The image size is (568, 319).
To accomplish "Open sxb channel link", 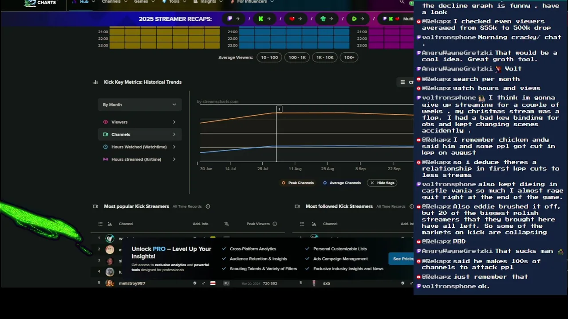I will (x=327, y=283).
